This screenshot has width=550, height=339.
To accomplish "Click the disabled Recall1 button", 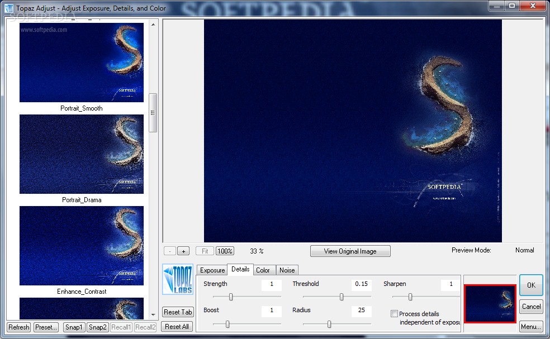I will click(121, 327).
